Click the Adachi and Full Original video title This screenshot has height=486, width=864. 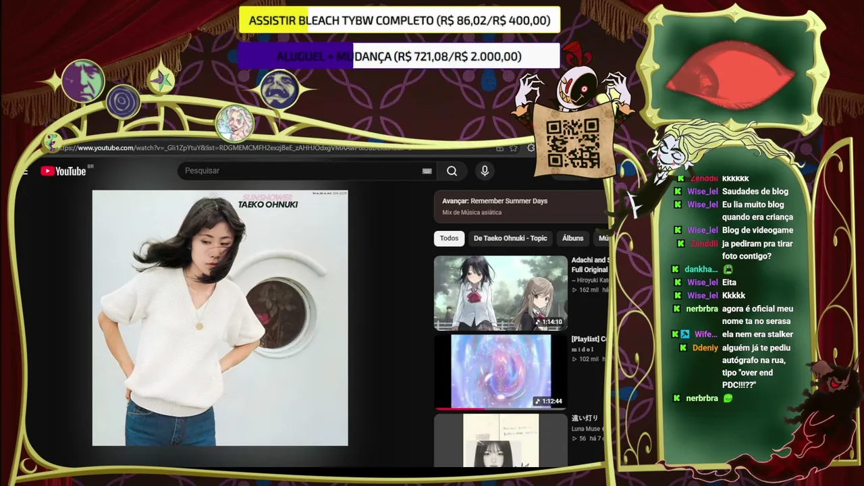click(x=590, y=265)
